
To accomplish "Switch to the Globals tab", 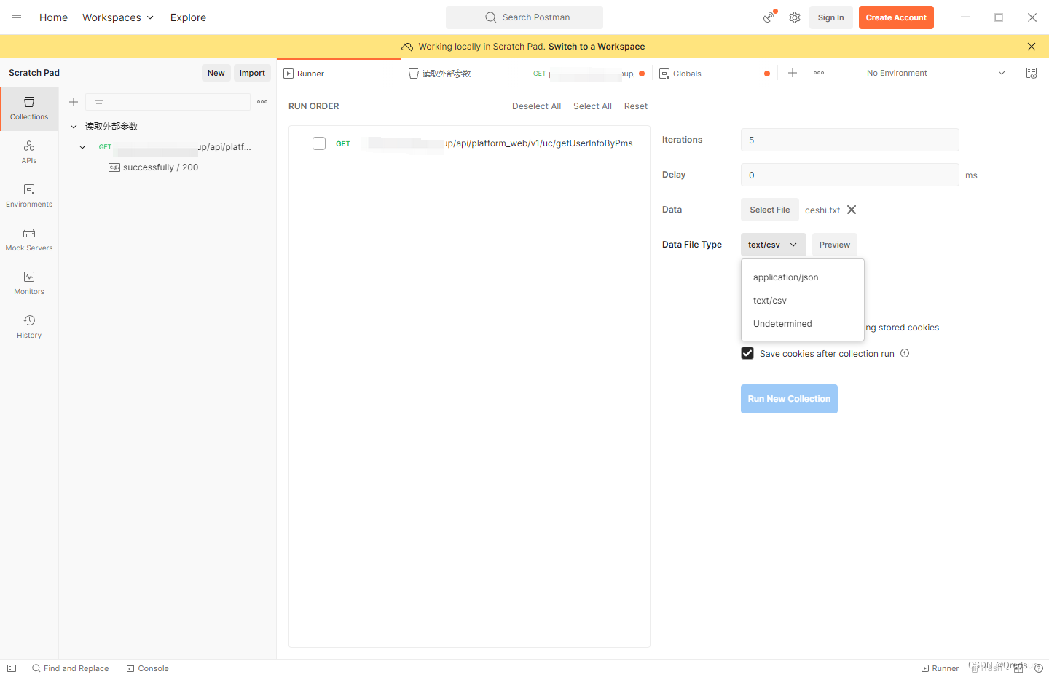I will point(714,74).
